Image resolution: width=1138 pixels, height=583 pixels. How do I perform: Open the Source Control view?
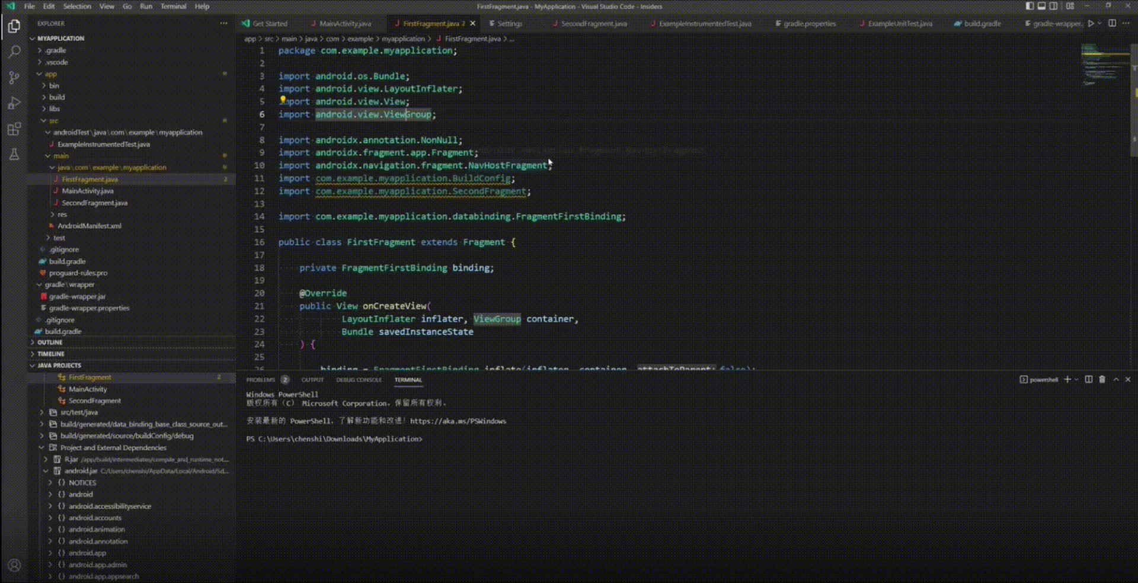[x=14, y=78]
